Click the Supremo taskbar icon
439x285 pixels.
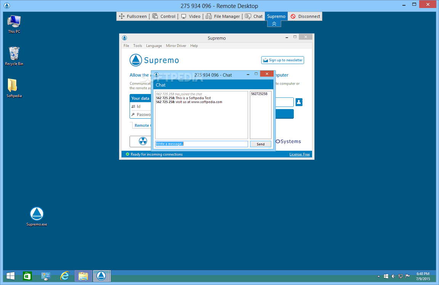[101, 276]
